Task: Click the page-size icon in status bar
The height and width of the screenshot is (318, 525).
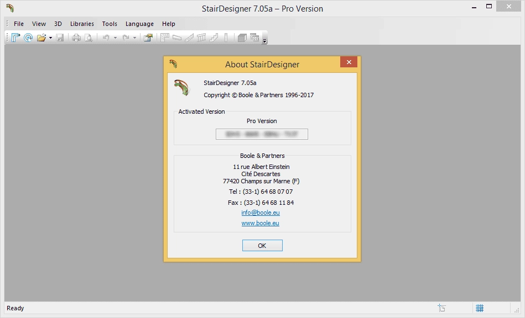Action: 442,308
